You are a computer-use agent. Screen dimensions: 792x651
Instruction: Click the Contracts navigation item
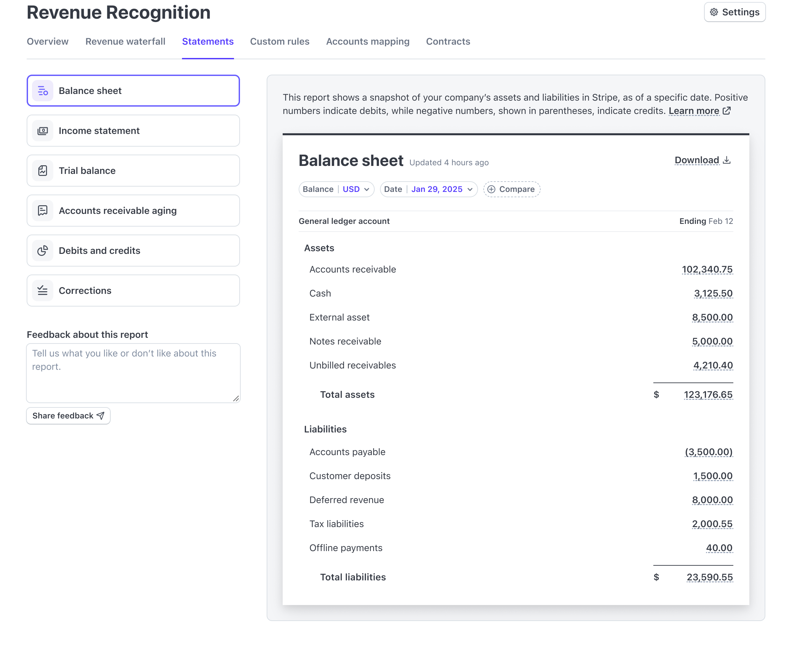(x=448, y=41)
